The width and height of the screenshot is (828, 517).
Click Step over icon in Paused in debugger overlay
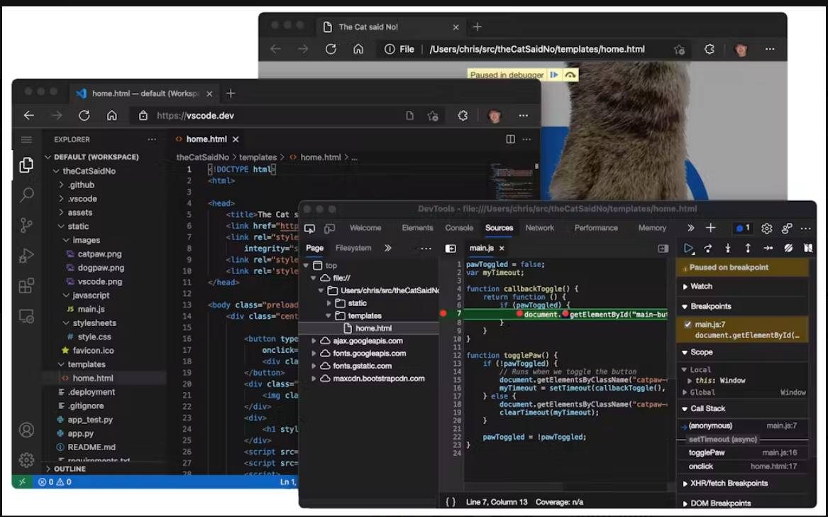570,75
